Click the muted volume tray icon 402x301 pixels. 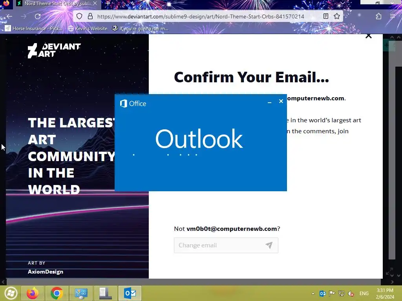pyautogui.click(x=351, y=294)
